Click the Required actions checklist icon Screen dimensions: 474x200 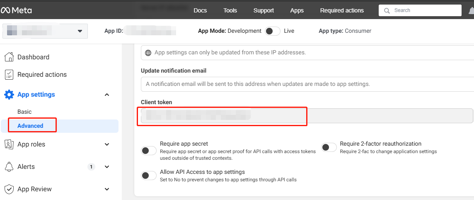tap(9, 75)
